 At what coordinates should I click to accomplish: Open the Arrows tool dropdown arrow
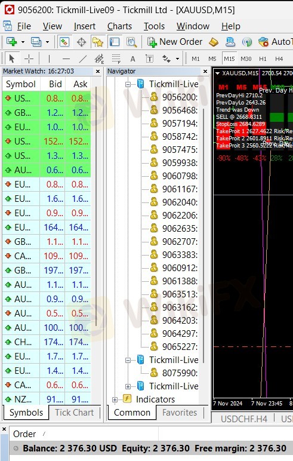tap(177, 59)
